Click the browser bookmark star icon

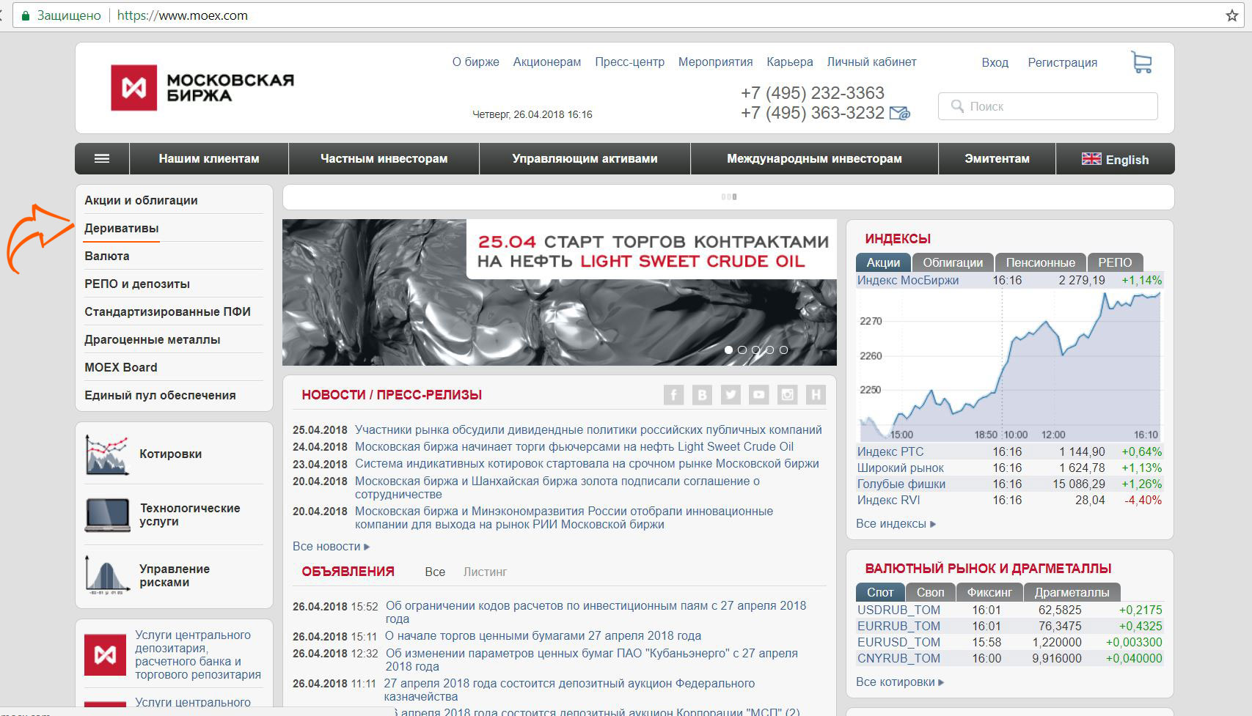click(1231, 15)
